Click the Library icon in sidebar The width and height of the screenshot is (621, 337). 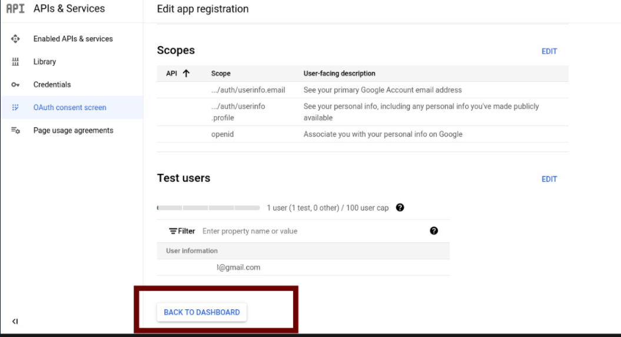pos(16,62)
